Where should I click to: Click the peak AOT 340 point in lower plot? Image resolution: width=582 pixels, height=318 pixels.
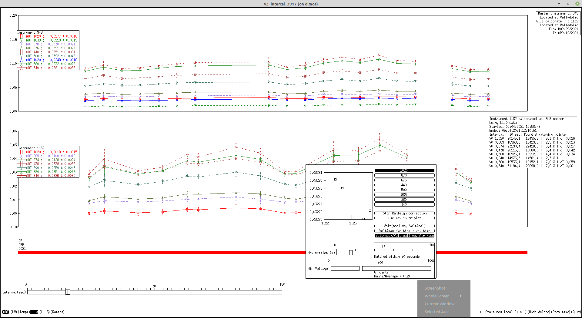pyautogui.click(x=380, y=139)
